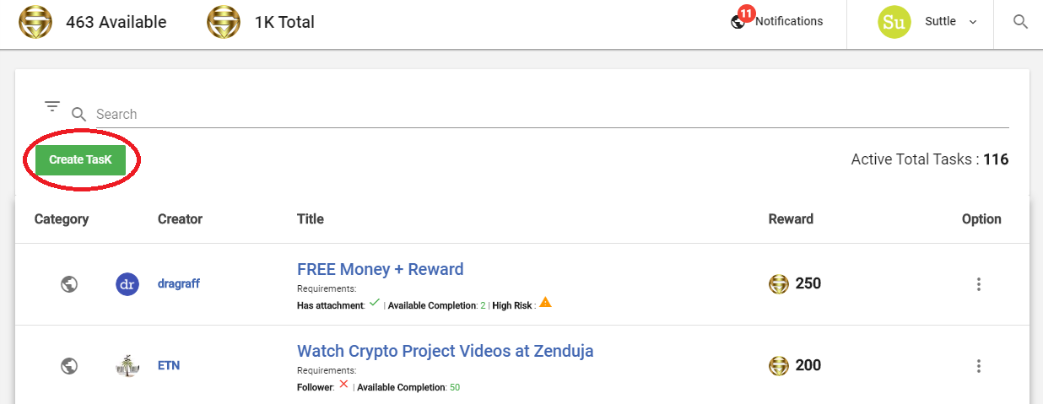Screen dimensions: 1043x404
Task: Click the gold coin icon beside 463 Available
Action: [x=35, y=22]
